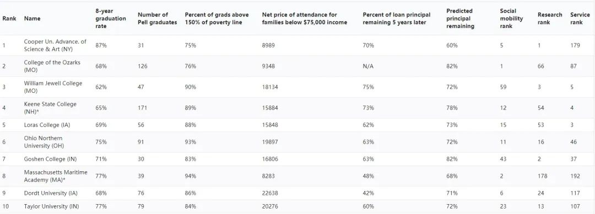The width and height of the screenshot is (595, 214).
Task: Sort by the Rank column header
Action: 9,19
